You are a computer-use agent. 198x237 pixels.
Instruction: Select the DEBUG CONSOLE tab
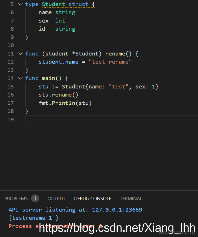pos(93,199)
